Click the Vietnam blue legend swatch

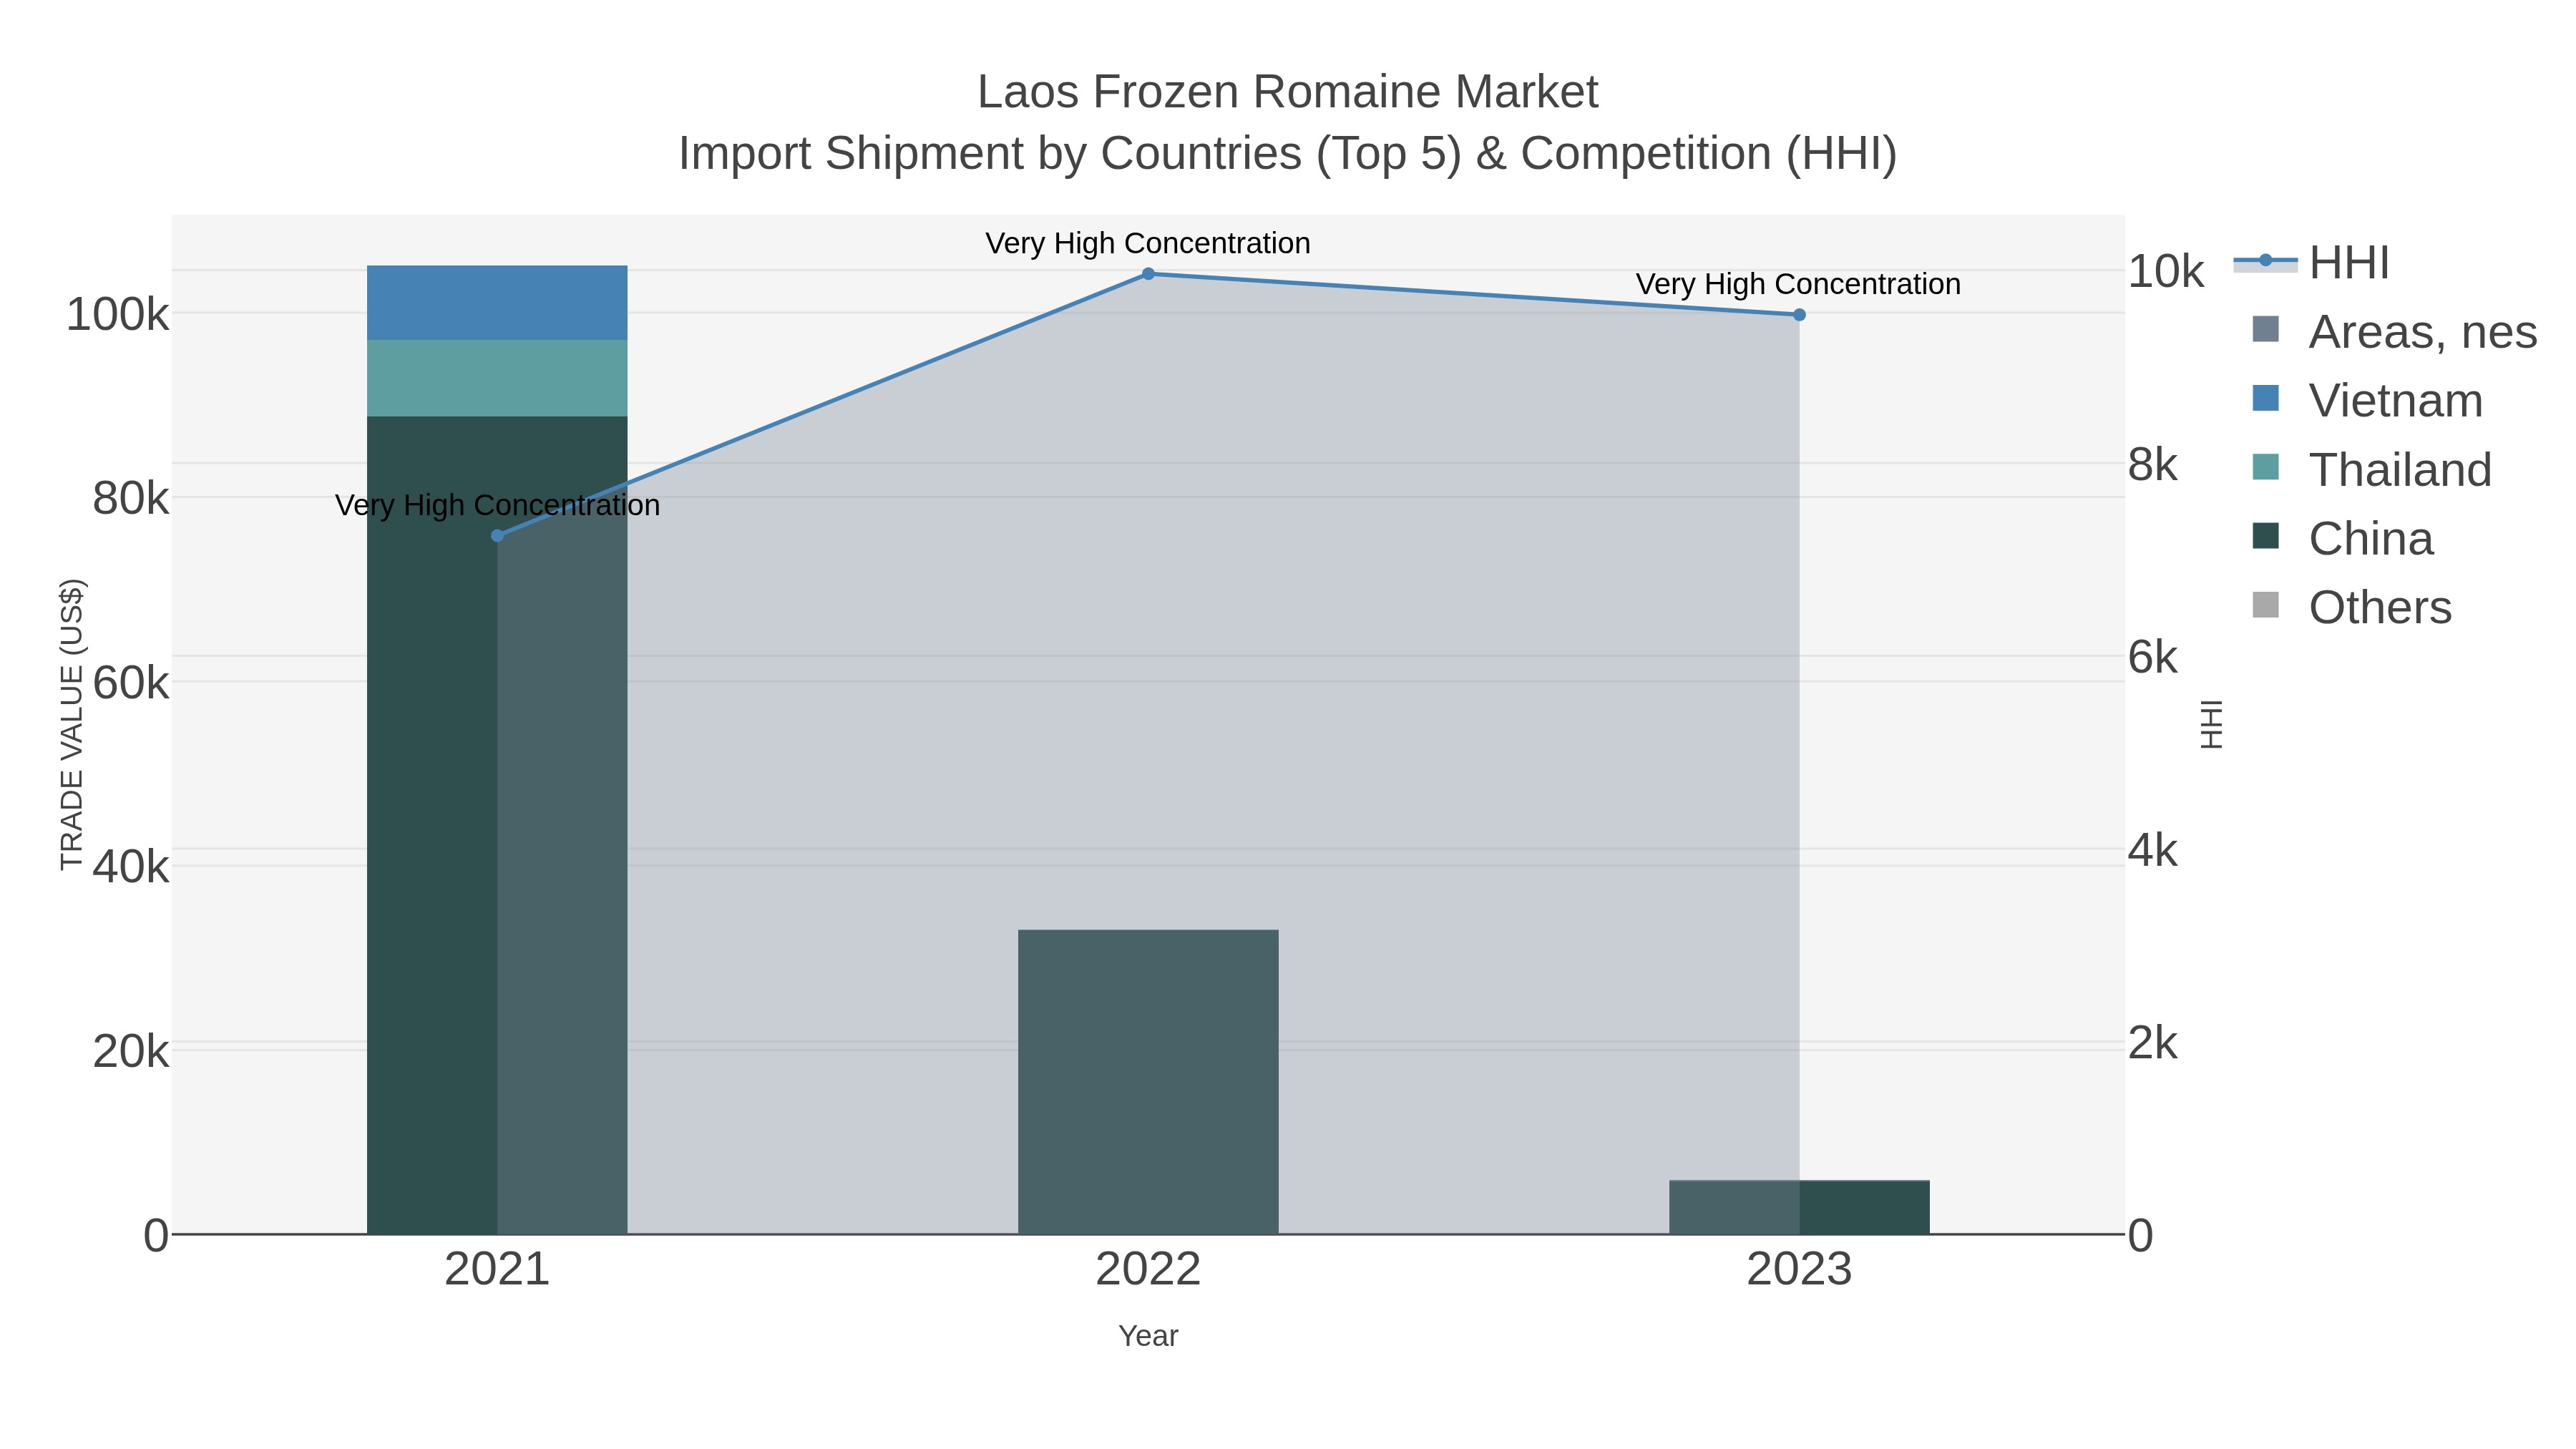(x=2265, y=398)
